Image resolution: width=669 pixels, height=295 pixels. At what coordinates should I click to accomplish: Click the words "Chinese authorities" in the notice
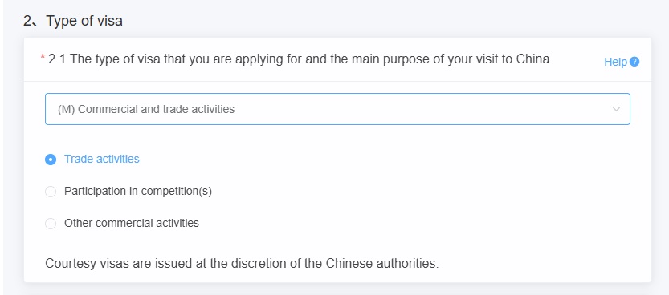[382, 264]
